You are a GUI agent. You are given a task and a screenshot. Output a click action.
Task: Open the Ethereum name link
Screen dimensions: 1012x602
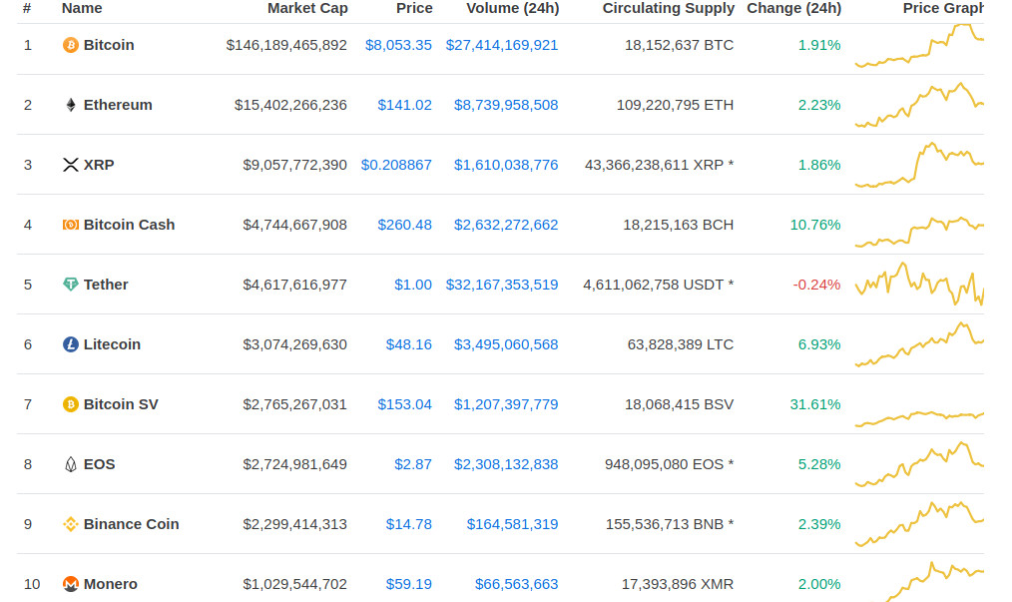coord(118,105)
